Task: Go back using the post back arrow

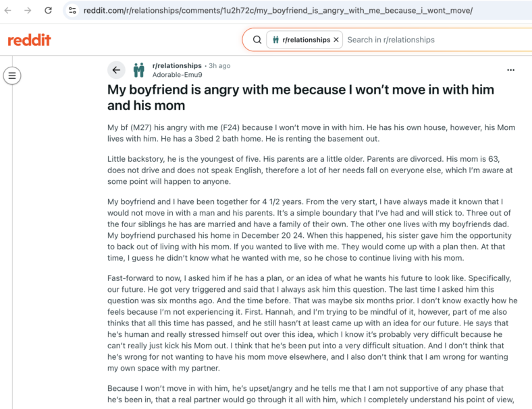Action: pos(116,70)
